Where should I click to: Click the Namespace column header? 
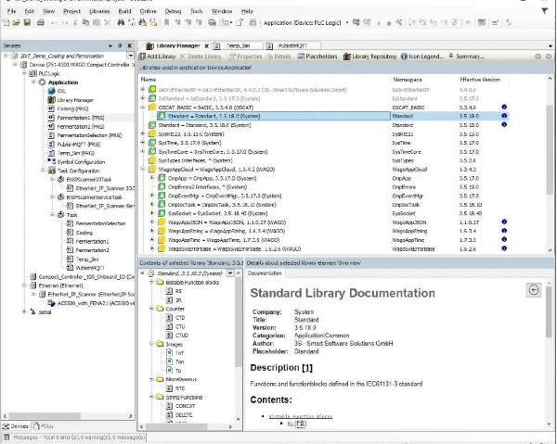coord(408,80)
